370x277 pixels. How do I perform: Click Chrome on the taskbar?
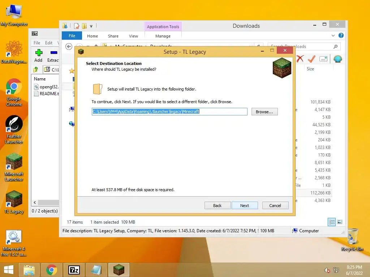pyautogui.click(x=52, y=270)
